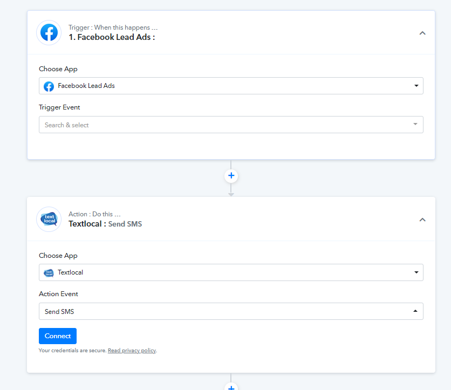
Task: Click the Textlocal logo in the action header
Action: point(49,219)
